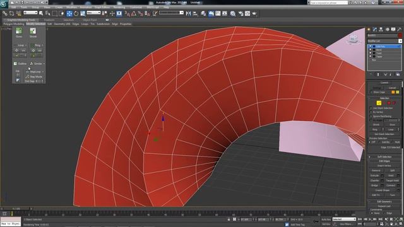Open the Customize menu
The width and height of the screenshot is (404, 227).
pos(136,8)
